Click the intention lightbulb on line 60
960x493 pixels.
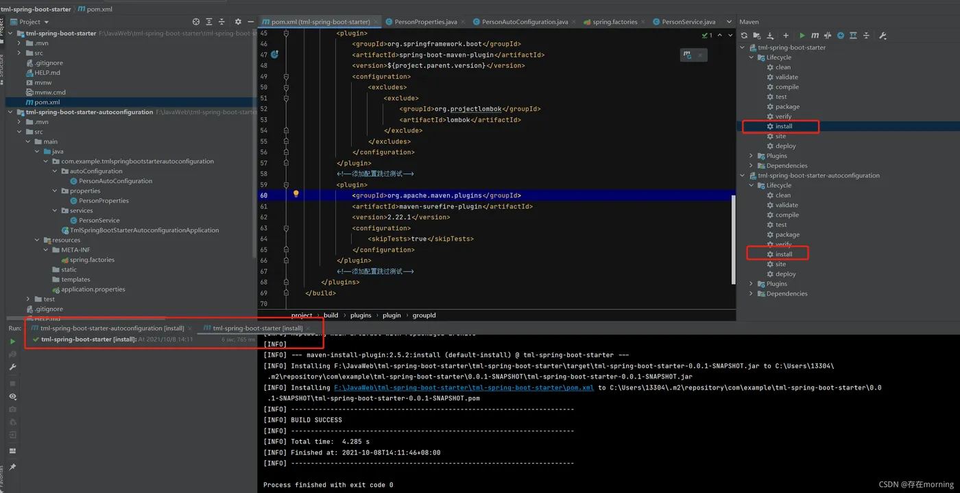(x=296, y=195)
